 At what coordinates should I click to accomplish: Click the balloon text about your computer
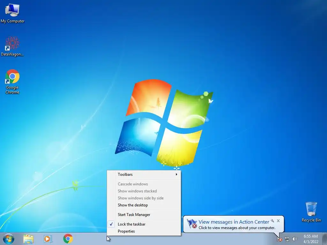(x=237, y=228)
